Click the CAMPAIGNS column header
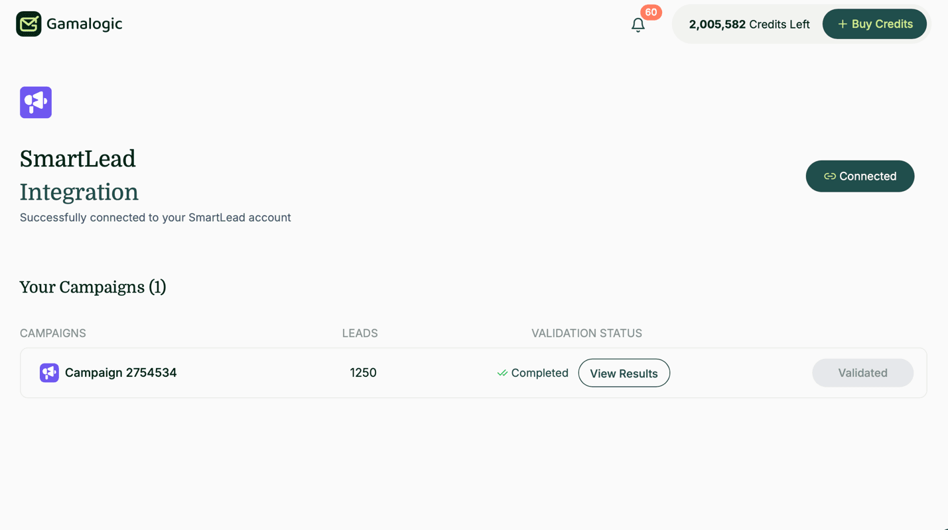Screen dimensions: 948x530 (53, 333)
